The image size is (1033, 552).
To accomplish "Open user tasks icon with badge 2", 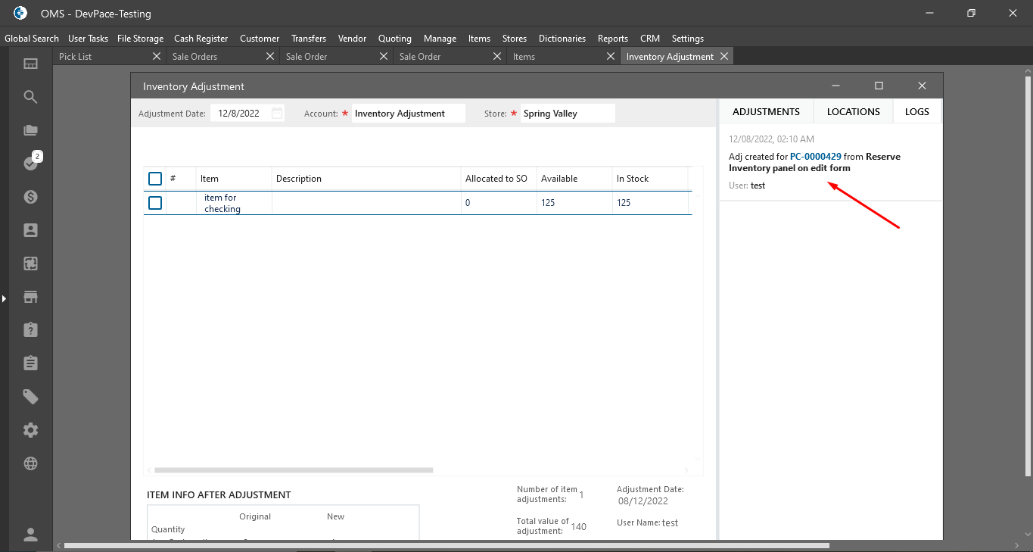I will [x=30, y=163].
